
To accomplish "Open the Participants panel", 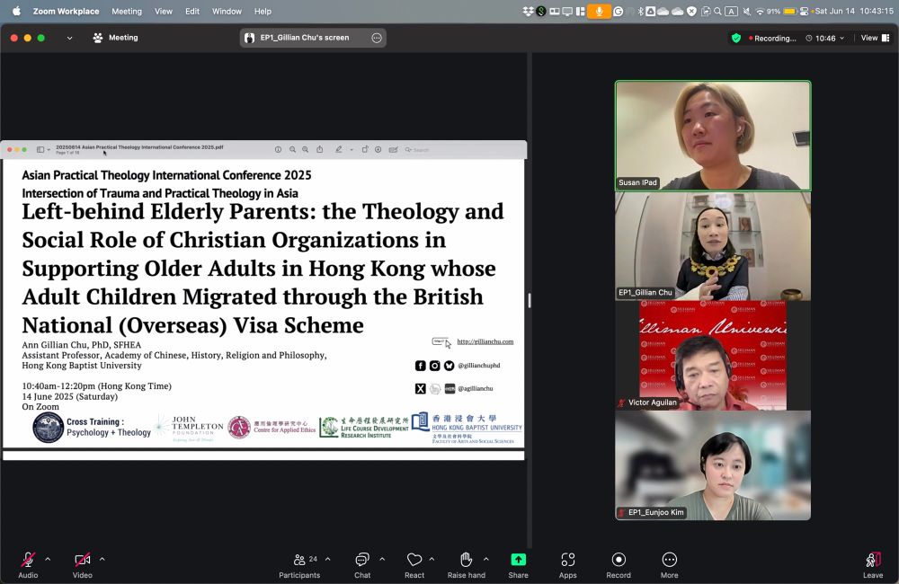I will (x=299, y=565).
